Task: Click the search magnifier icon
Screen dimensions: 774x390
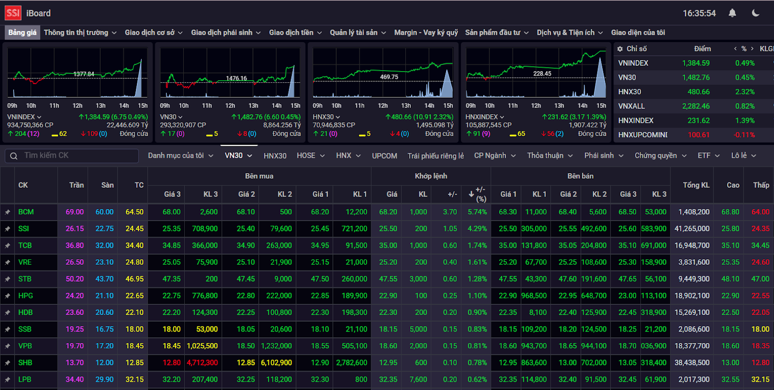Action: coord(15,156)
